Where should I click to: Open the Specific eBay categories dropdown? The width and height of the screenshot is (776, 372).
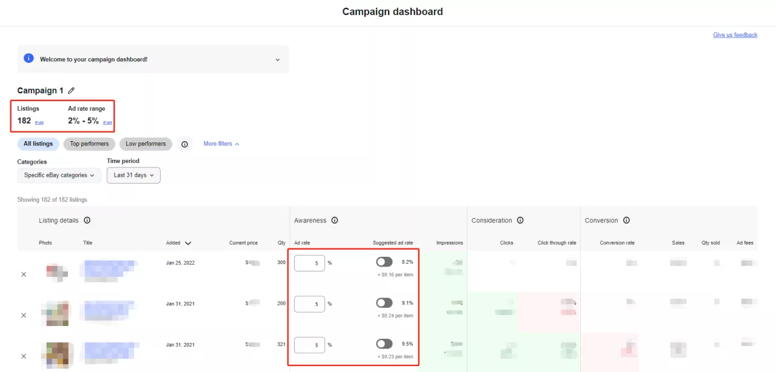[59, 175]
